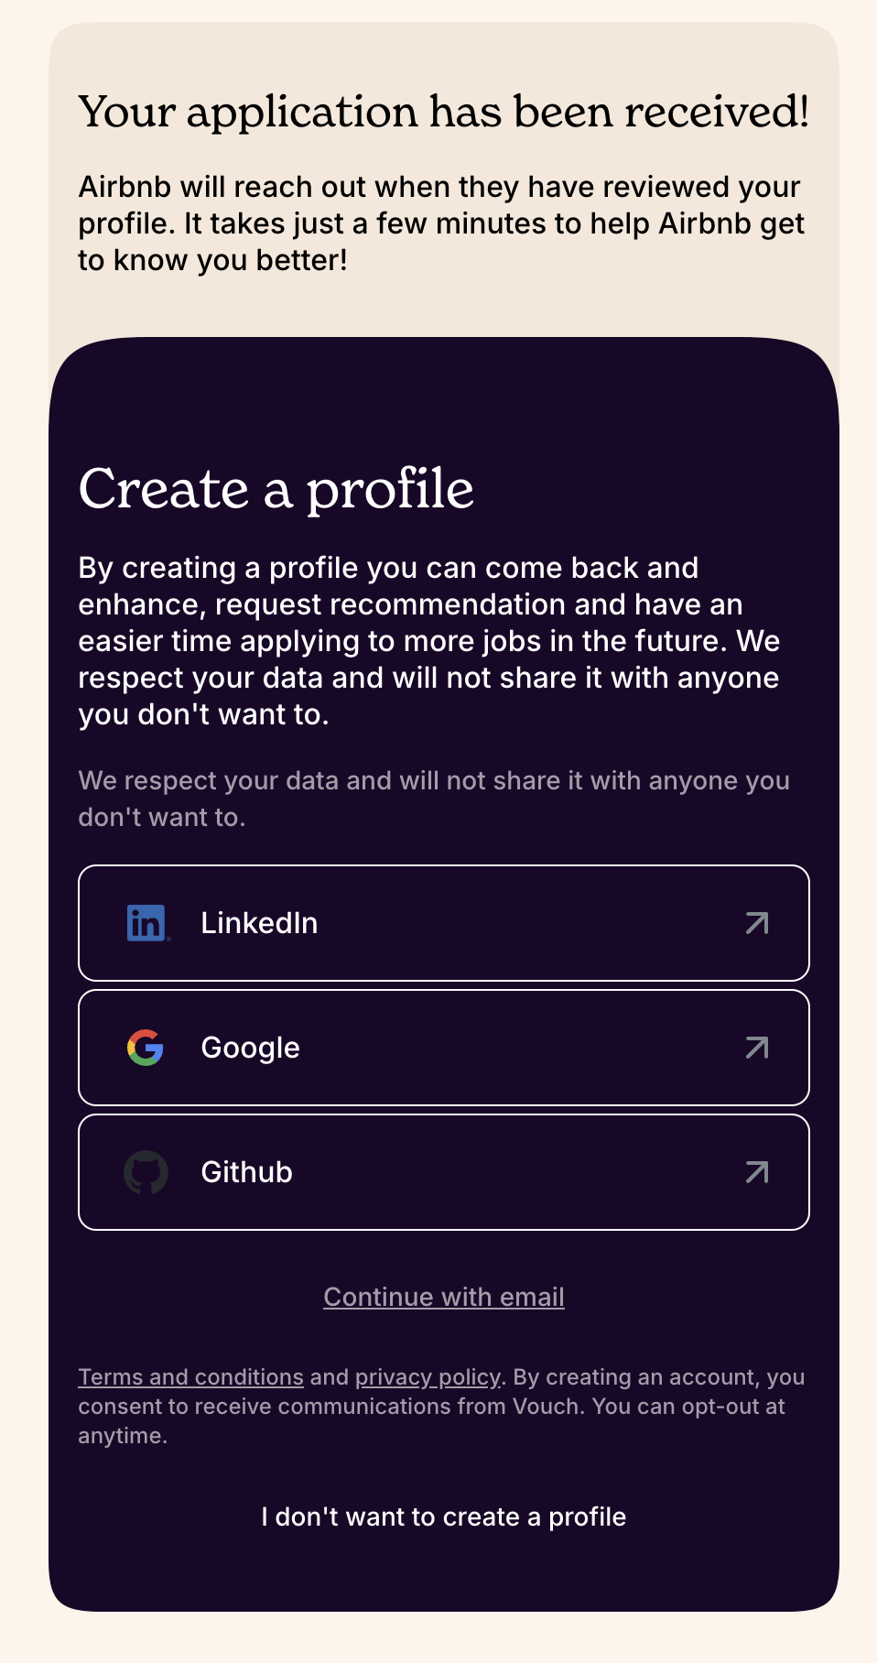Click the arrow icon in LinkedIn row
The width and height of the screenshot is (877, 1663).
tap(757, 923)
